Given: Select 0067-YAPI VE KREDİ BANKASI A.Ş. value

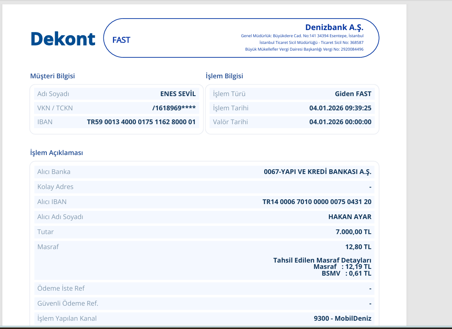Looking at the screenshot, I should point(318,172).
